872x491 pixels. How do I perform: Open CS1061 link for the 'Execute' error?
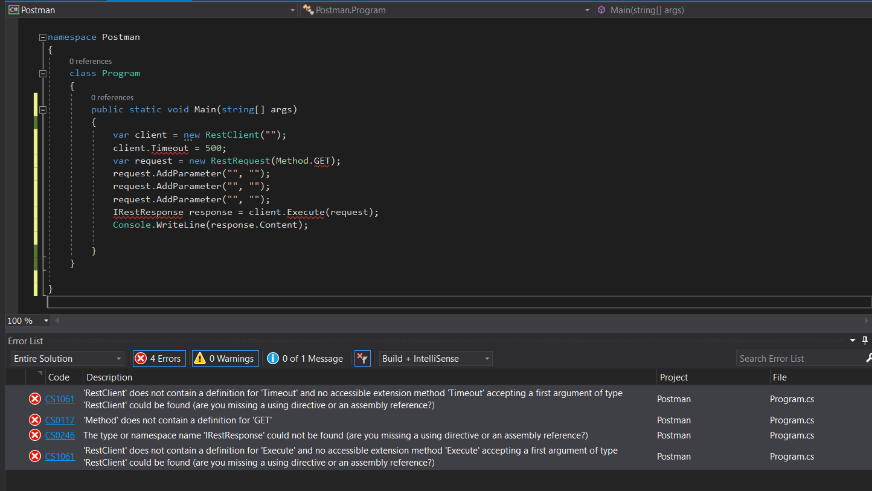60,457
